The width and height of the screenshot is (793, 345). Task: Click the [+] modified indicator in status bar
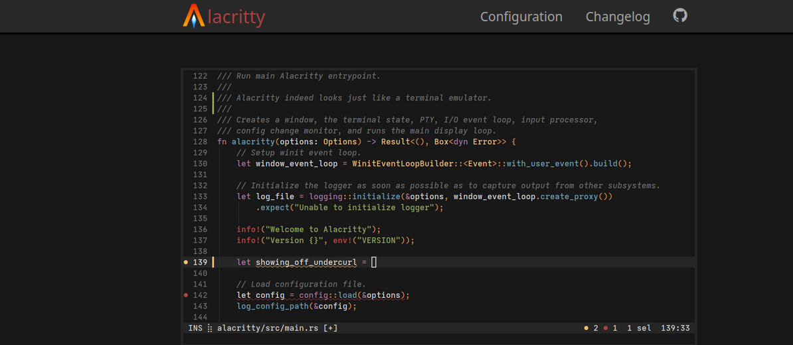point(330,328)
